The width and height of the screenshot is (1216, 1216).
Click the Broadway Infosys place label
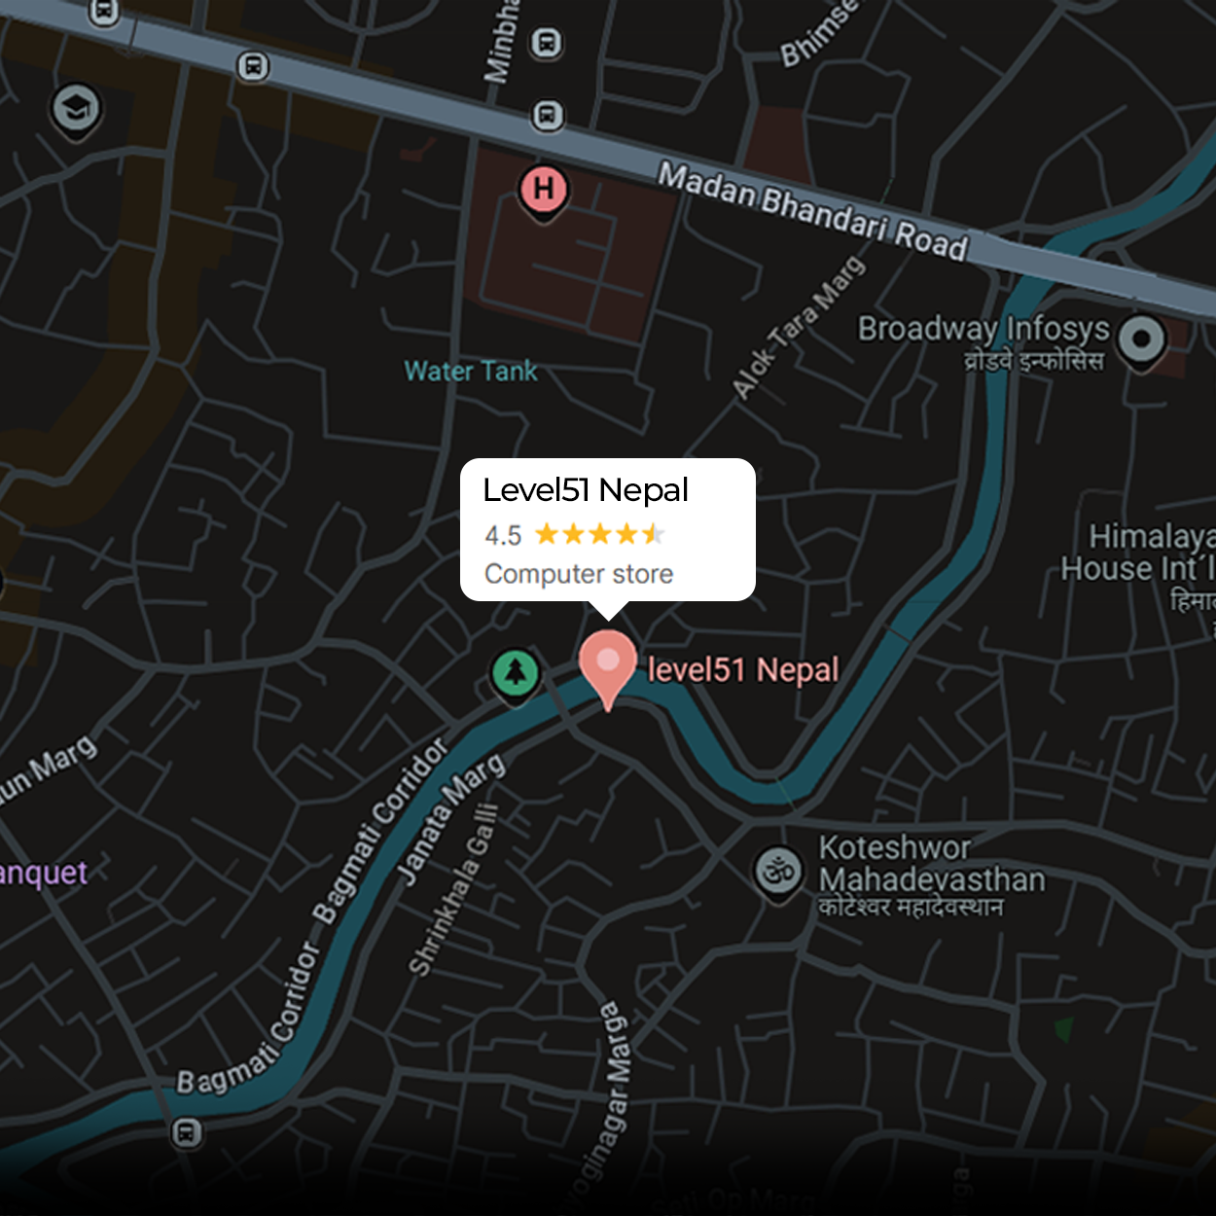(x=984, y=342)
